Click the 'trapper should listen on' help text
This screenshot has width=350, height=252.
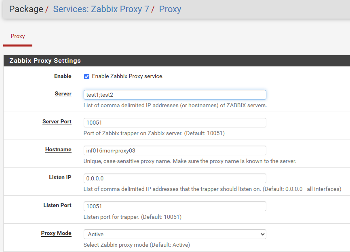(x=212, y=189)
